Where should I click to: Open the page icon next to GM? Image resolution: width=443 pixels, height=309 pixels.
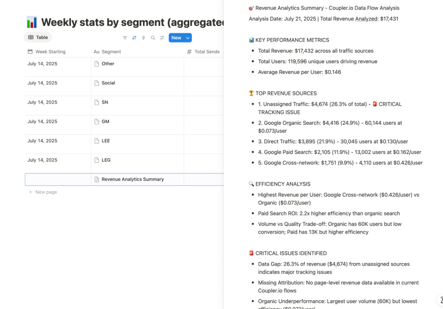(x=96, y=121)
